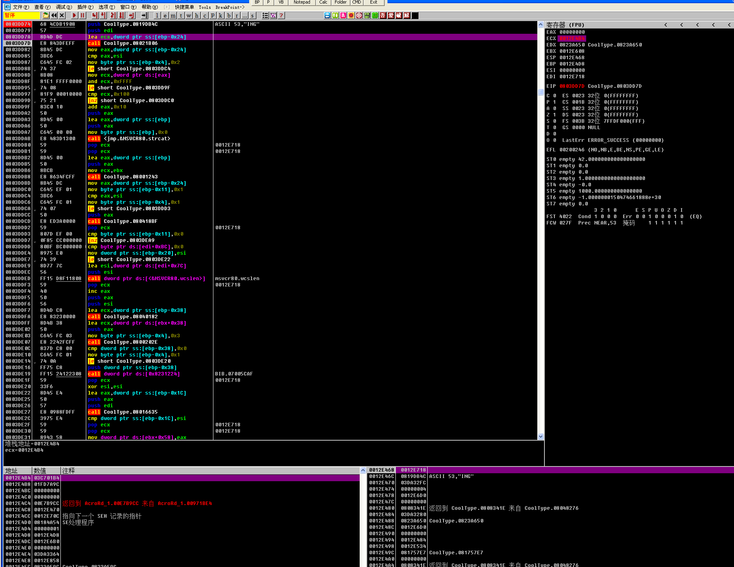Open the executable modules window
Viewport: 734px width, 567px height.
point(165,15)
